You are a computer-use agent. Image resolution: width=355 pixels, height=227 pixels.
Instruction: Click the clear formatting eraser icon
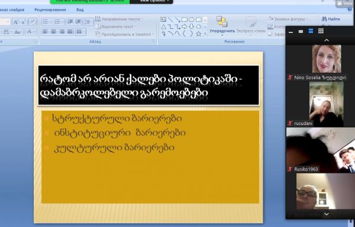click(x=33, y=22)
